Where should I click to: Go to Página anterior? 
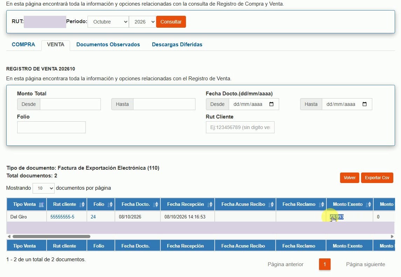(x=285, y=264)
